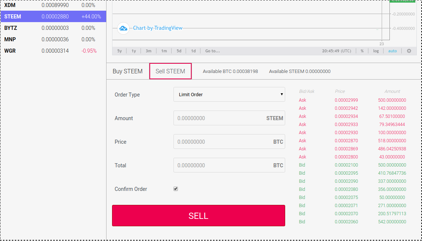Click Available STEEM 0.00000000 balance
The image size is (422, 241).
(x=300, y=71)
